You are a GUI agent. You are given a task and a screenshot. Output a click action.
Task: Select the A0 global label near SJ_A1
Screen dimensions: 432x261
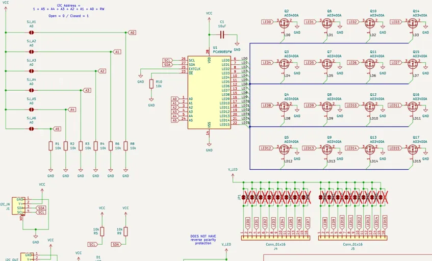pos(132,33)
